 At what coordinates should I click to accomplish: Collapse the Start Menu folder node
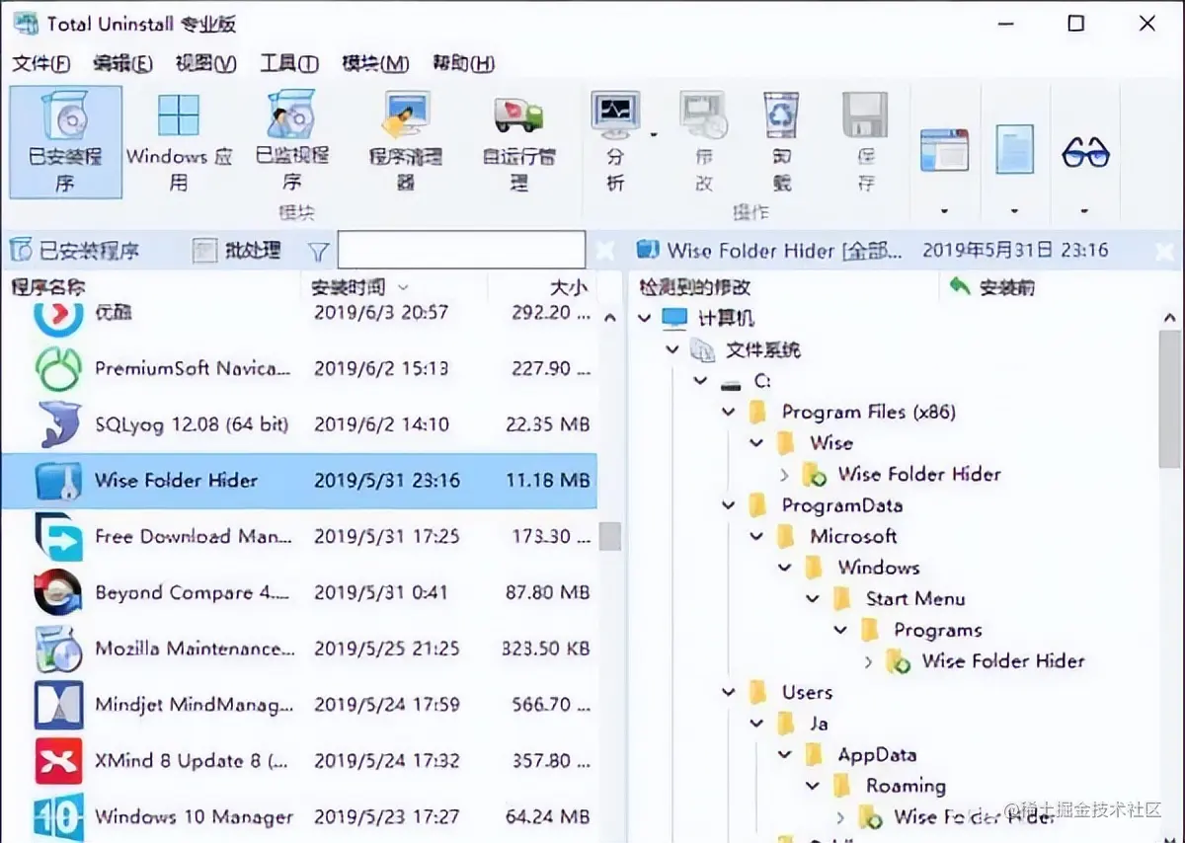[813, 599]
